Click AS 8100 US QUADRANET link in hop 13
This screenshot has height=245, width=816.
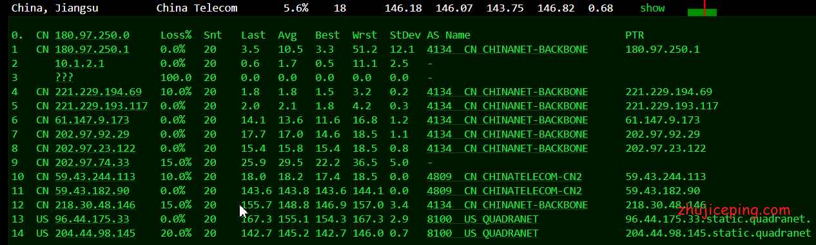(x=482, y=219)
